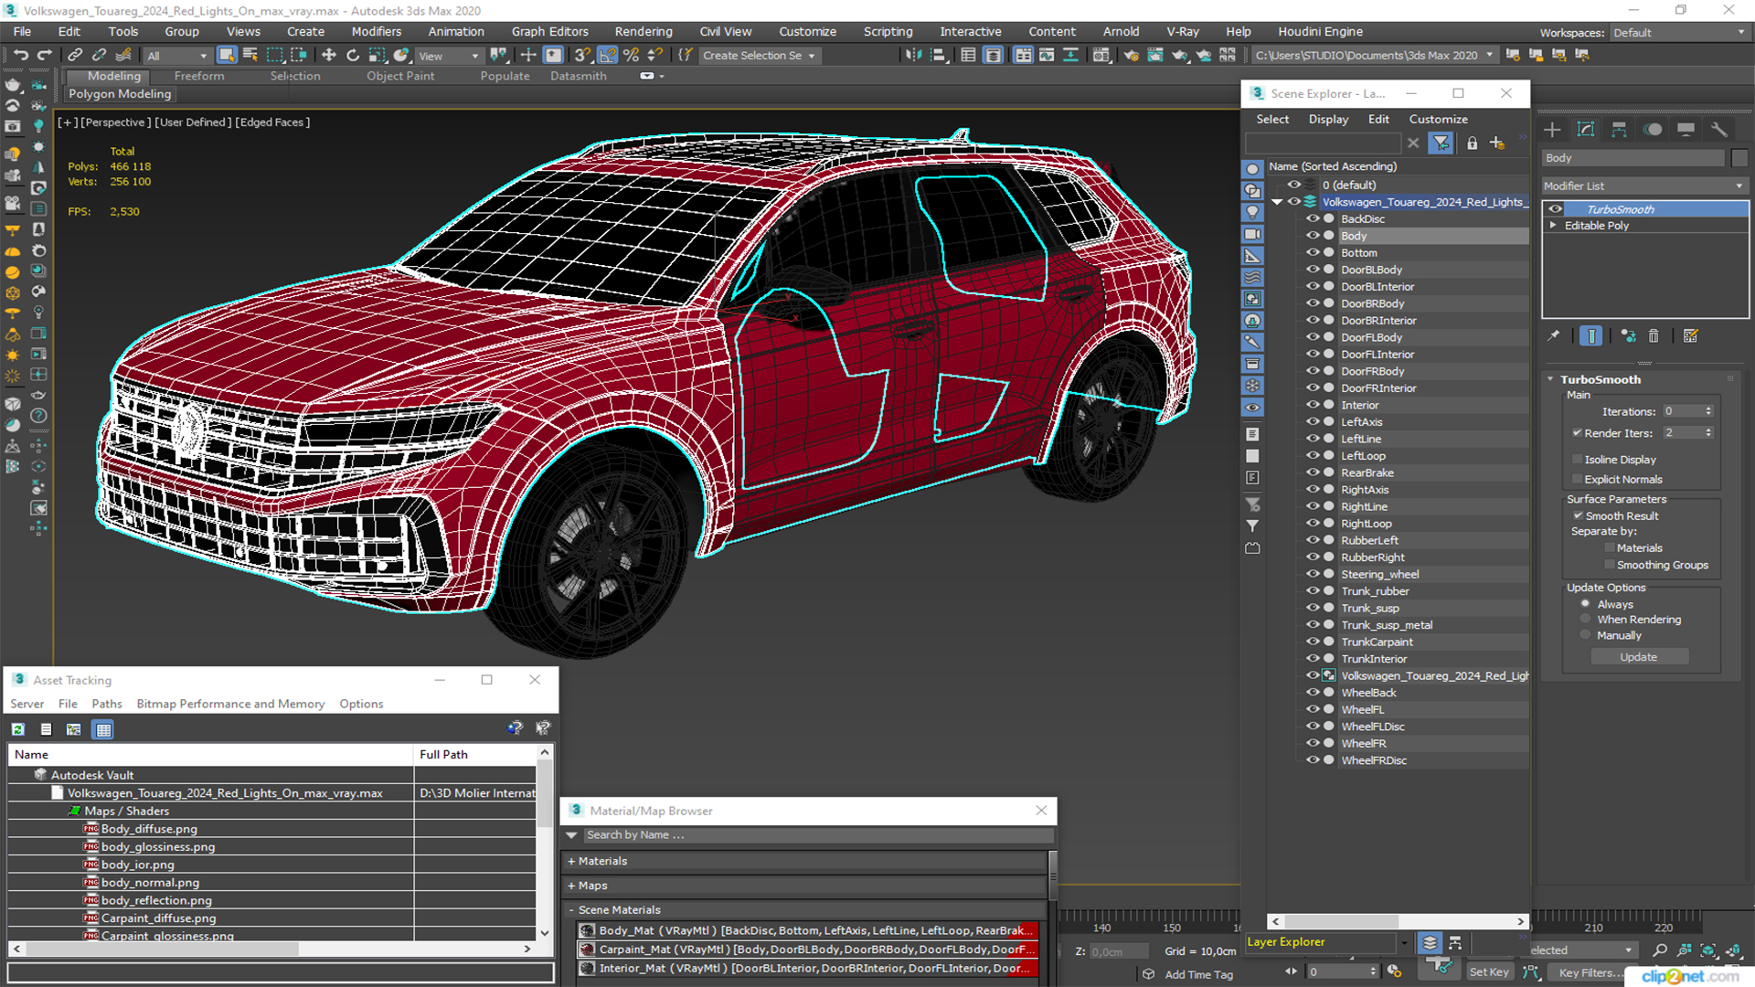Open the project path dropdown
Viewport: 1755px width, 987px height.
[x=1490, y=56]
